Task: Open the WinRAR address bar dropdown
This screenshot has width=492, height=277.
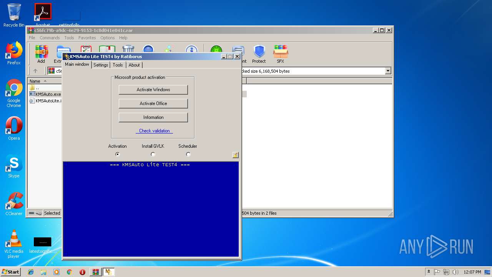Action: coord(388,71)
